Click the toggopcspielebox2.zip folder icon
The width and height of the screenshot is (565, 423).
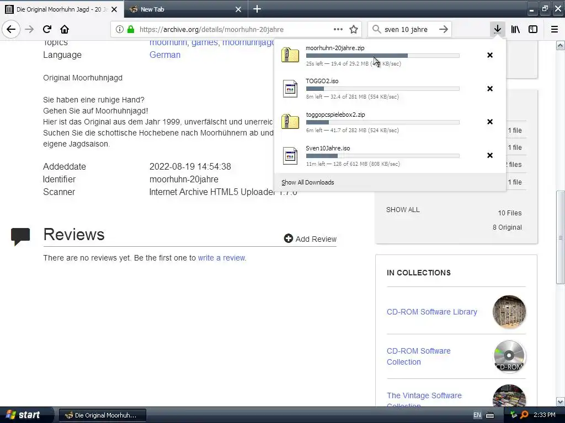point(290,122)
